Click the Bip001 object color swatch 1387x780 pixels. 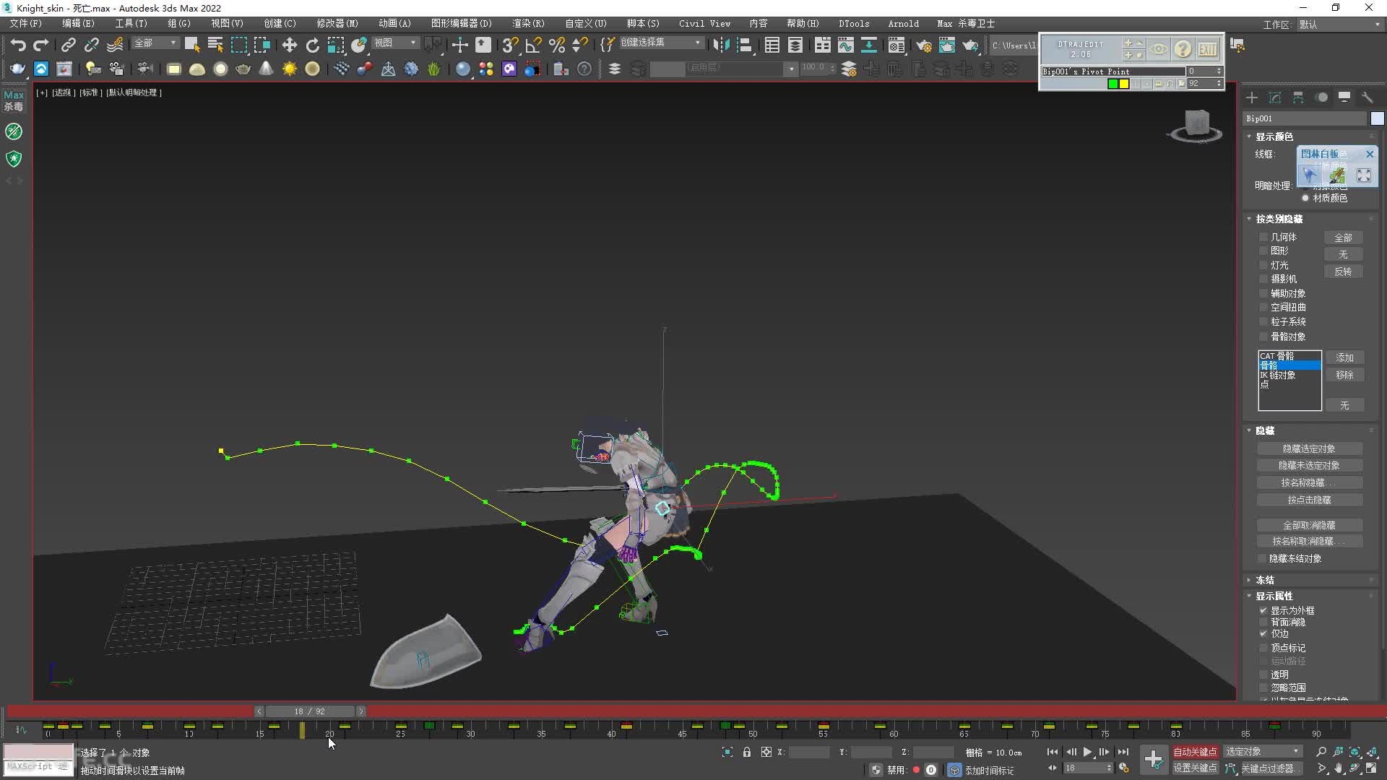(x=1377, y=118)
